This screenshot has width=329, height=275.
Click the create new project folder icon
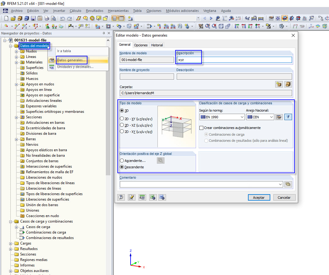pos(279,84)
